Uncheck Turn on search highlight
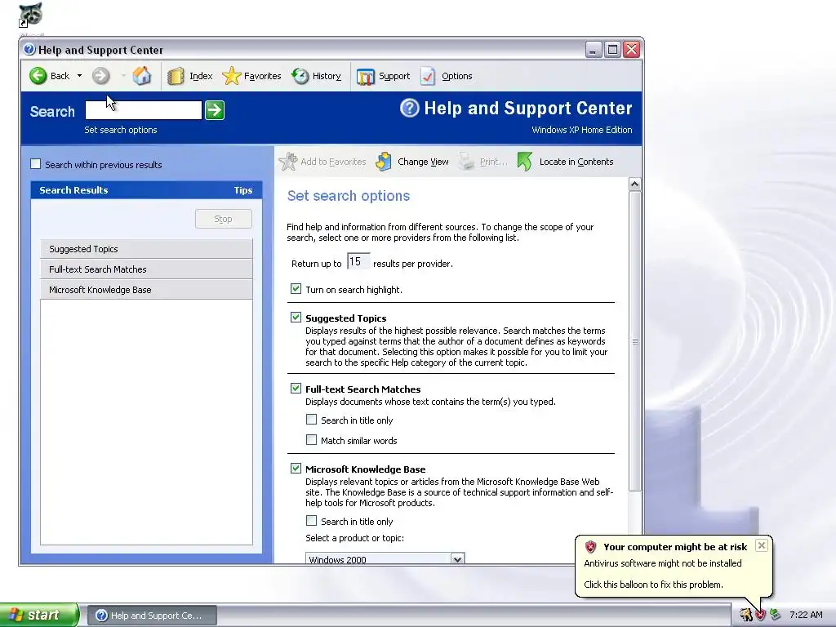This screenshot has height=627, width=836. pyautogui.click(x=296, y=289)
